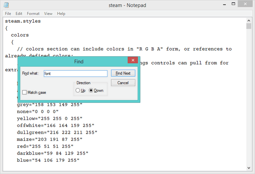
Task: Minimize the Notepad window
Action: [224, 5]
